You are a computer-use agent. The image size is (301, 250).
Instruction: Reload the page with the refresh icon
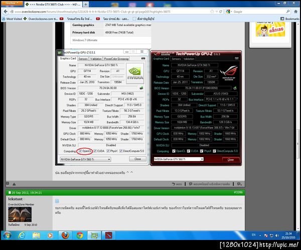point(221,12)
